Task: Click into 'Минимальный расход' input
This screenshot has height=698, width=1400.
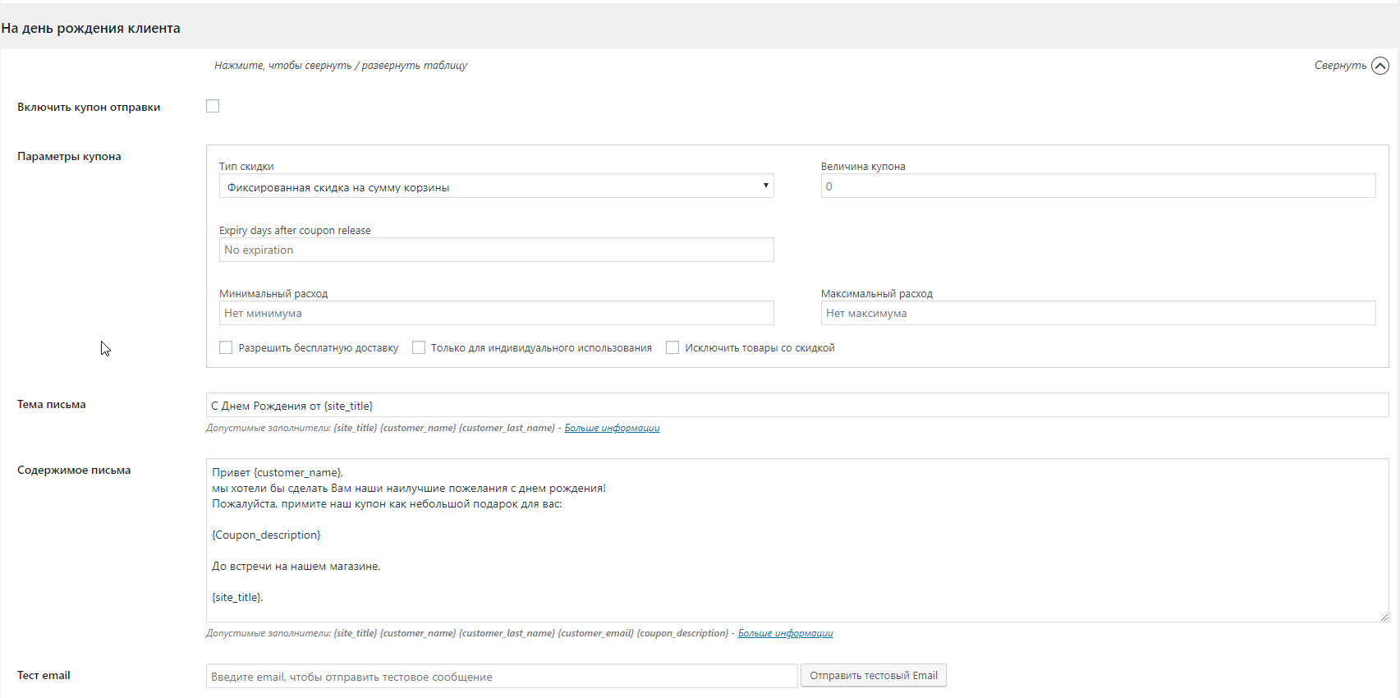Action: pos(496,313)
